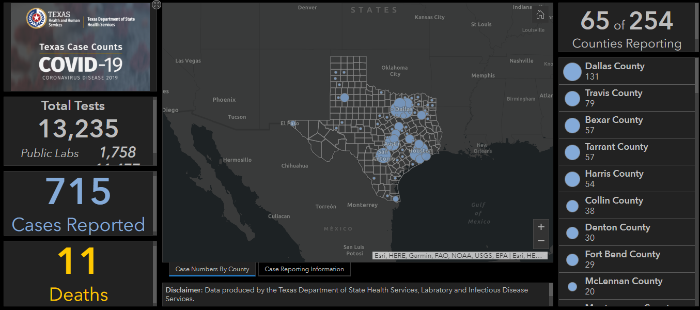
Task: Click the Cases Reported panel scrollbar
Action: coord(154,203)
